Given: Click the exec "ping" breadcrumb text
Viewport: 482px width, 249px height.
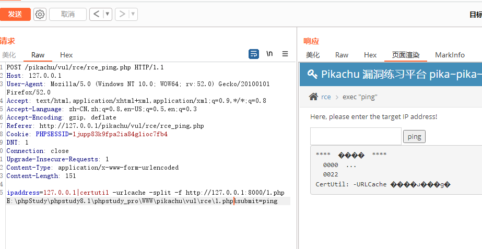Looking at the screenshot, I should (x=360, y=97).
